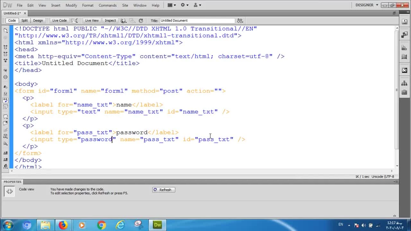The height and width of the screenshot is (231, 411).
Task: Click the Indent Code icon
Action: [5, 152]
